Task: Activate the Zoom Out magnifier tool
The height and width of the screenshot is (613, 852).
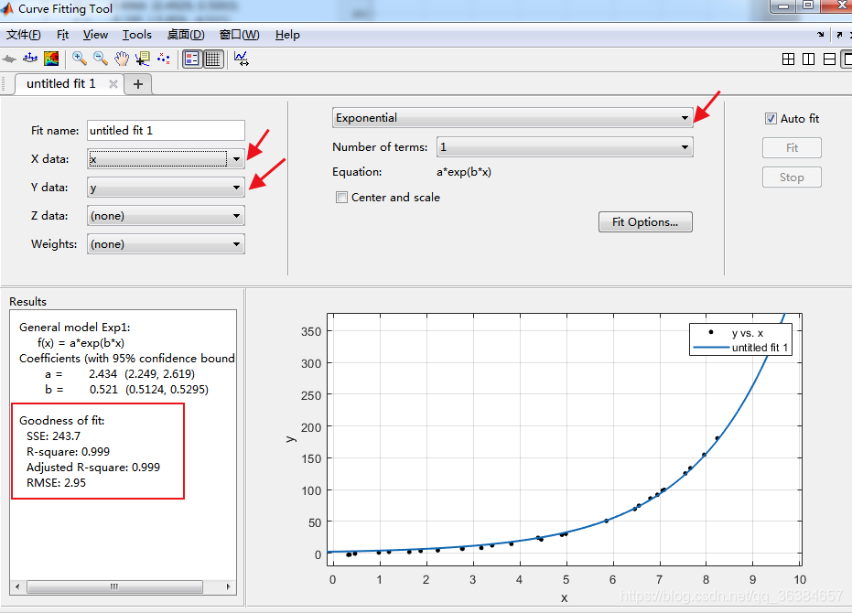Action: click(101, 59)
